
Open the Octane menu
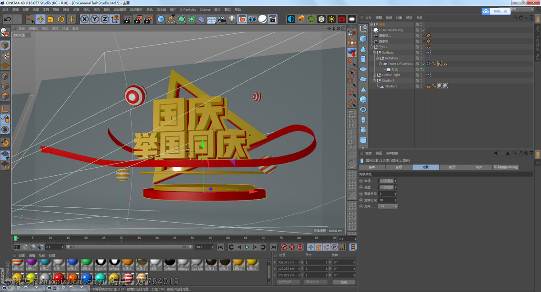click(x=205, y=9)
